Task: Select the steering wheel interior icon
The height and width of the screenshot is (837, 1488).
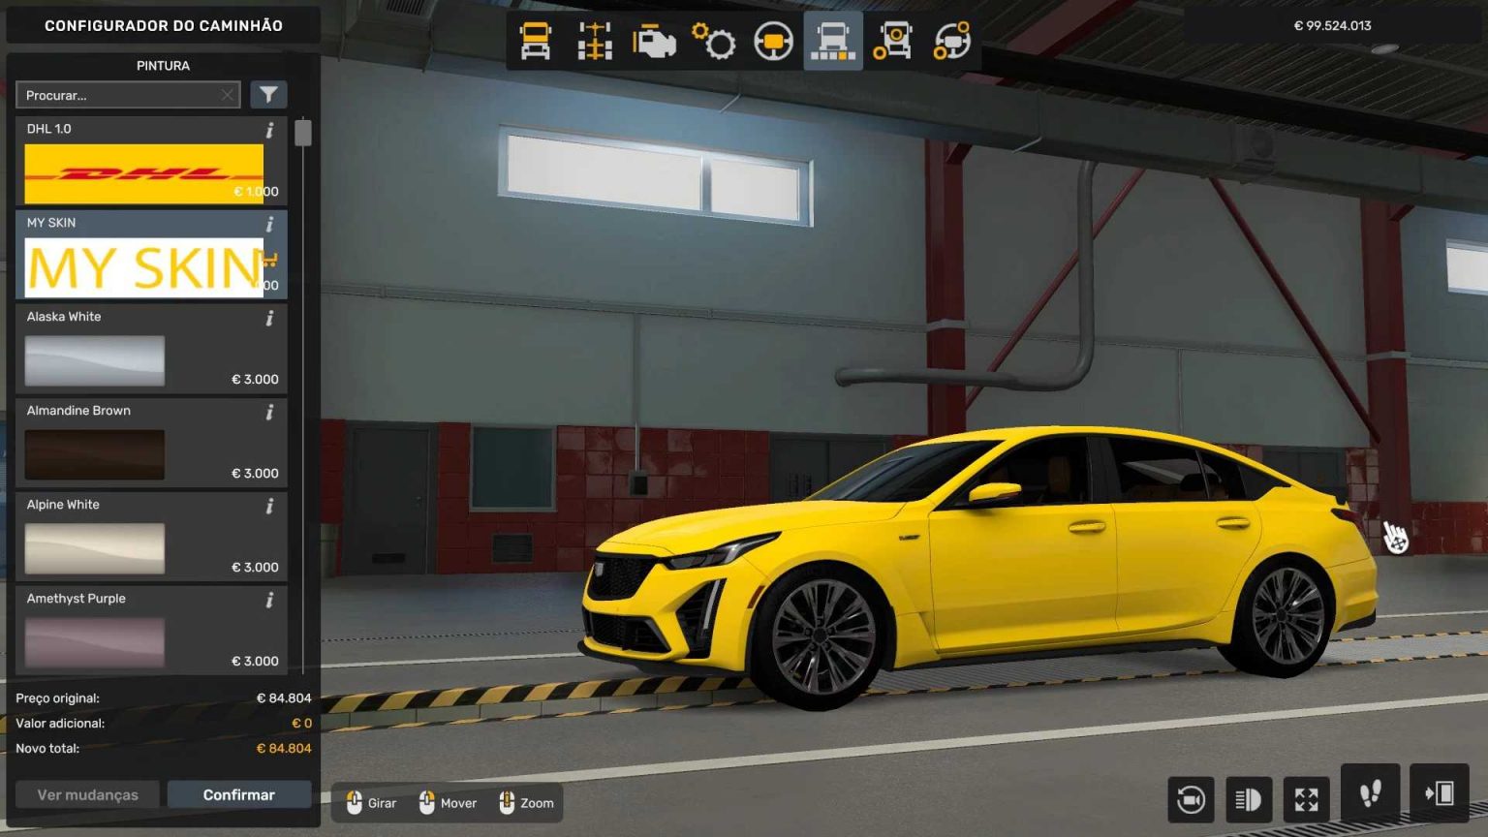Action: click(x=772, y=41)
